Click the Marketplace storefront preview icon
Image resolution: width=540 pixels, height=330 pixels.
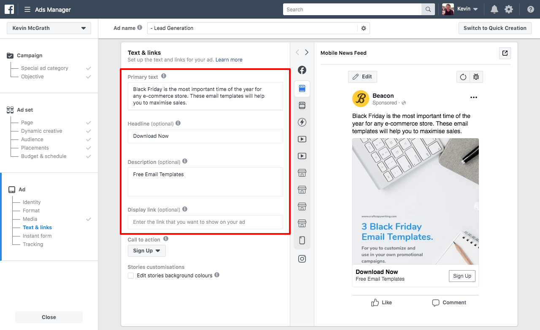coord(302,172)
